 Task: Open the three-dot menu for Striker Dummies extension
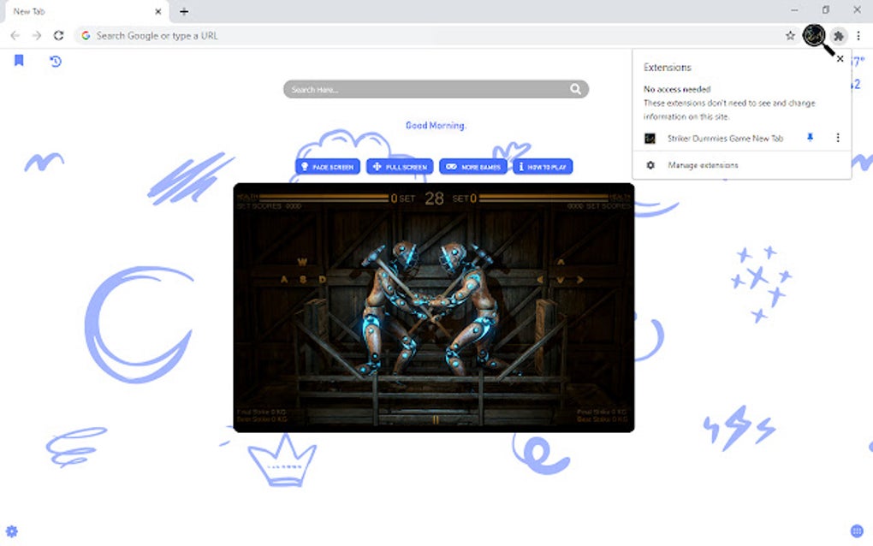(837, 138)
